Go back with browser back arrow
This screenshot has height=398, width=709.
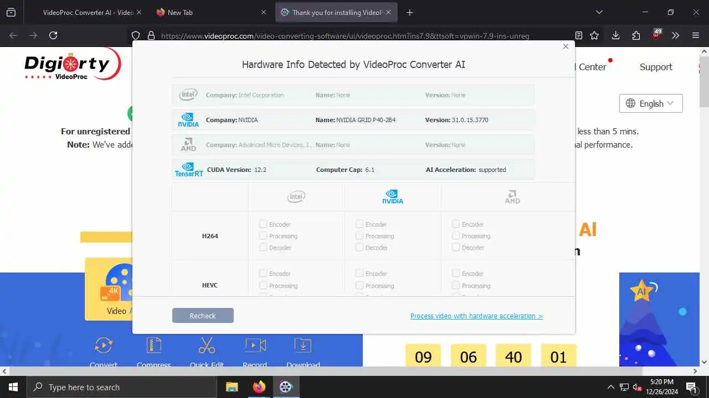(13, 35)
